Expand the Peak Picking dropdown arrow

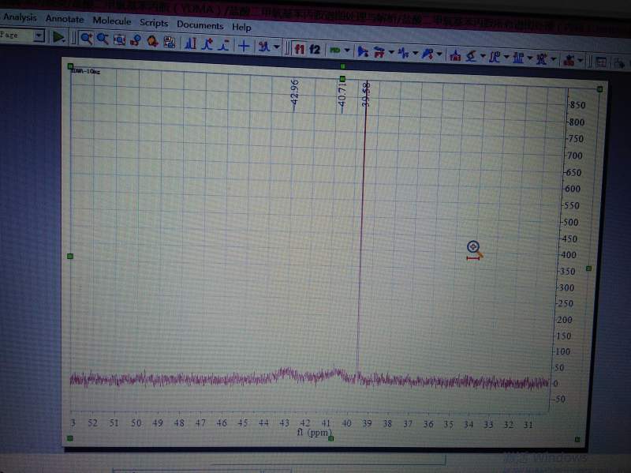(483, 56)
